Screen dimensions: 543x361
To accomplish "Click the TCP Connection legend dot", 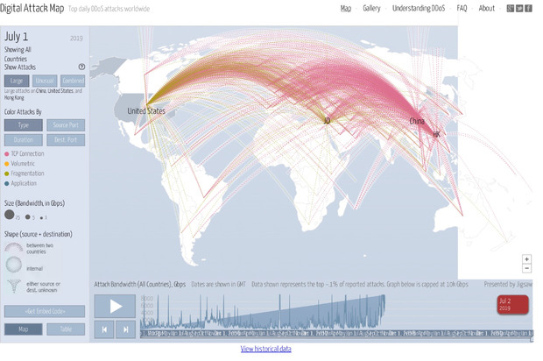I will (7, 154).
